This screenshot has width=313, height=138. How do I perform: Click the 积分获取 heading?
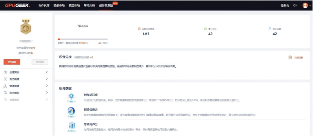point(65,89)
